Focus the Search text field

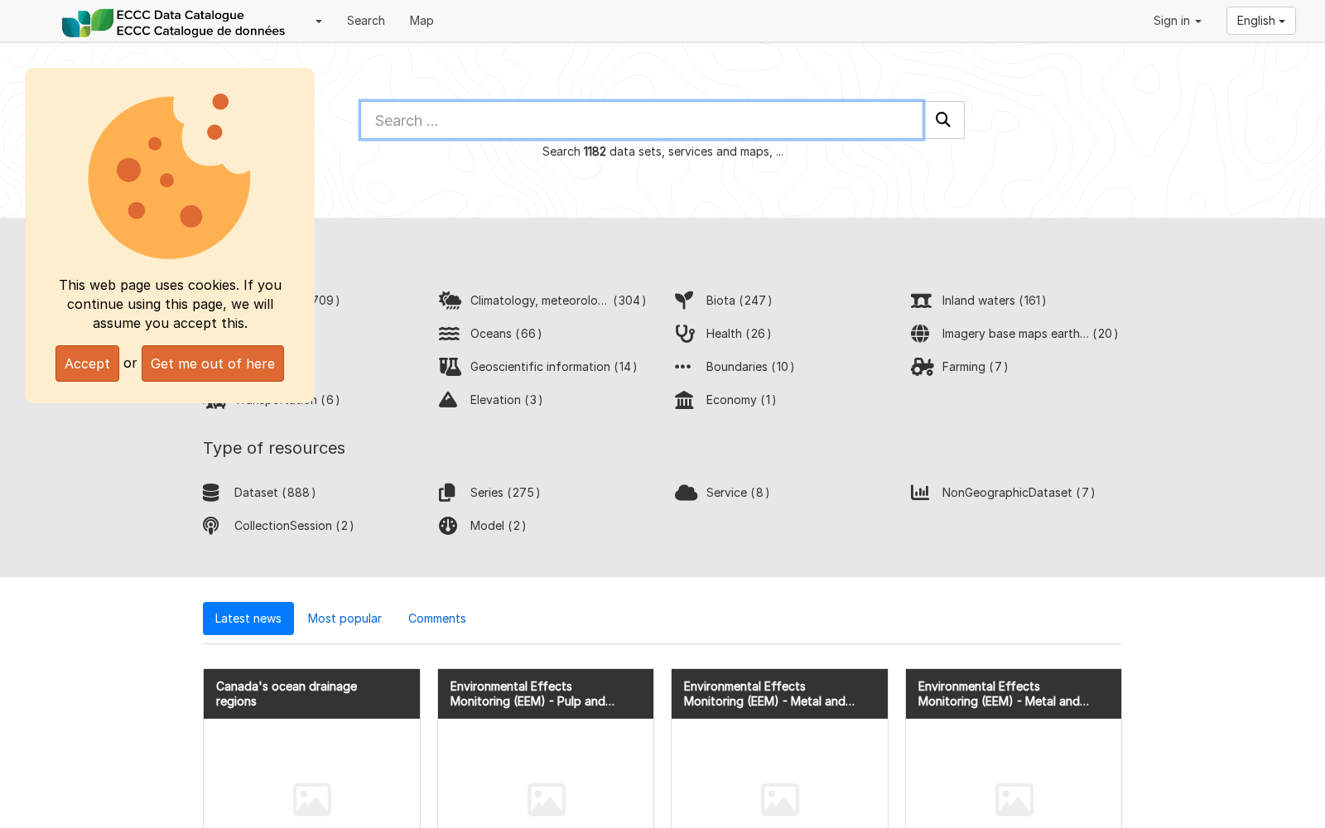coord(642,120)
